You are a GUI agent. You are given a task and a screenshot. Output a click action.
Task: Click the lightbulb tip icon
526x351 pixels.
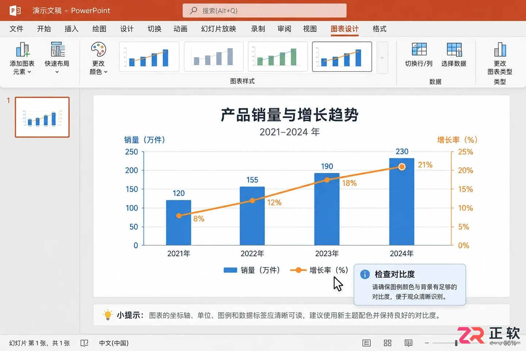[108, 315]
